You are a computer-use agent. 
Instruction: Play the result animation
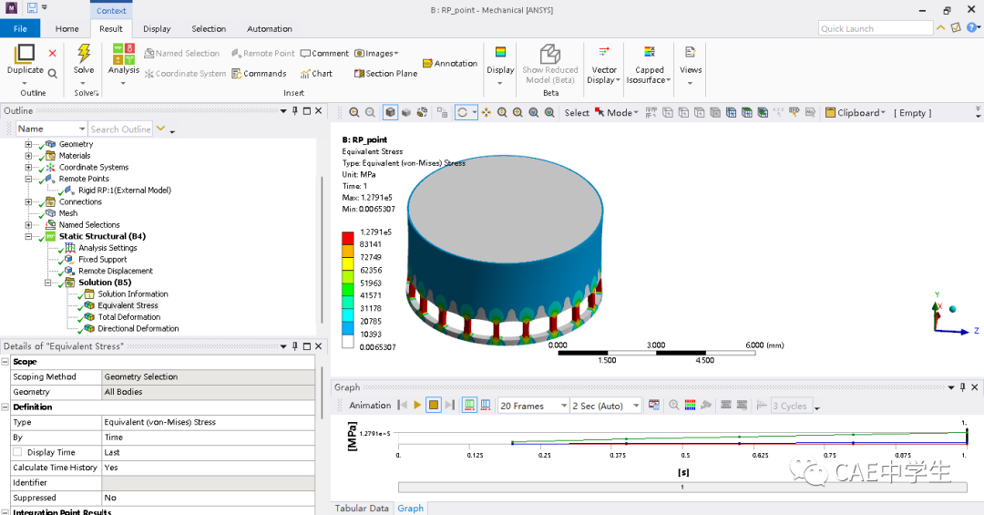(x=417, y=405)
